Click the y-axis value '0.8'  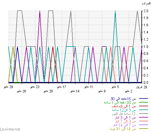[146, 54]
